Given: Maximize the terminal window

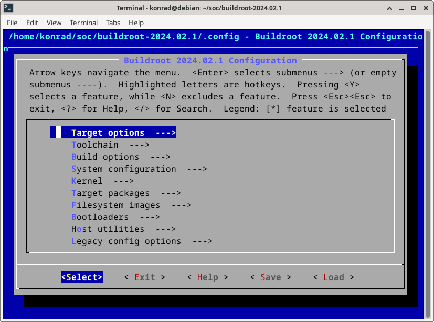Looking at the screenshot, I should (x=414, y=8).
